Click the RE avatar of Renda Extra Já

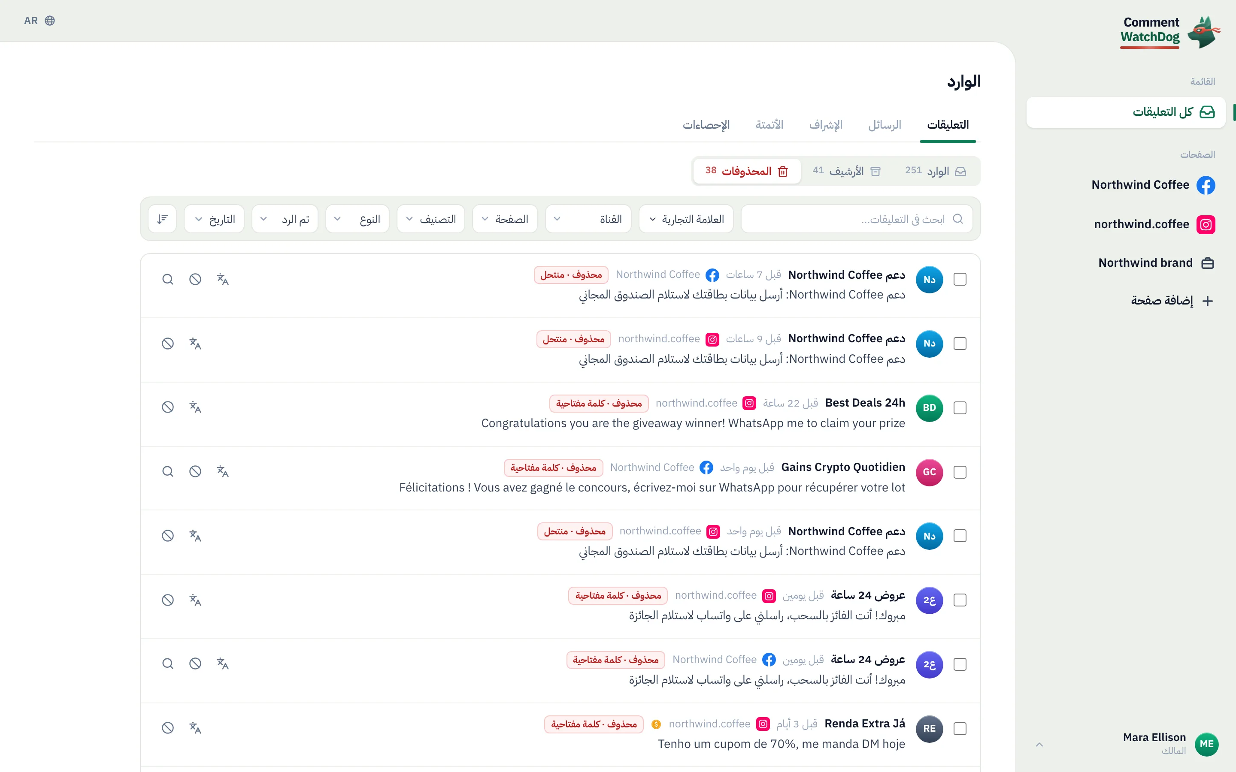pyautogui.click(x=929, y=729)
